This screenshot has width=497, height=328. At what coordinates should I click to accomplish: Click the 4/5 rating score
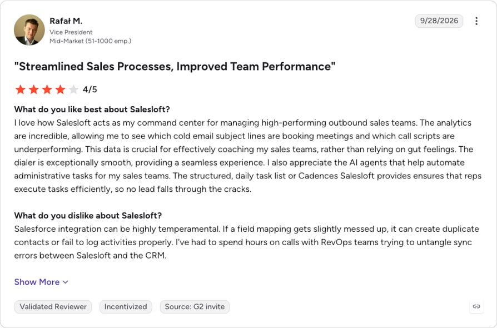click(90, 90)
